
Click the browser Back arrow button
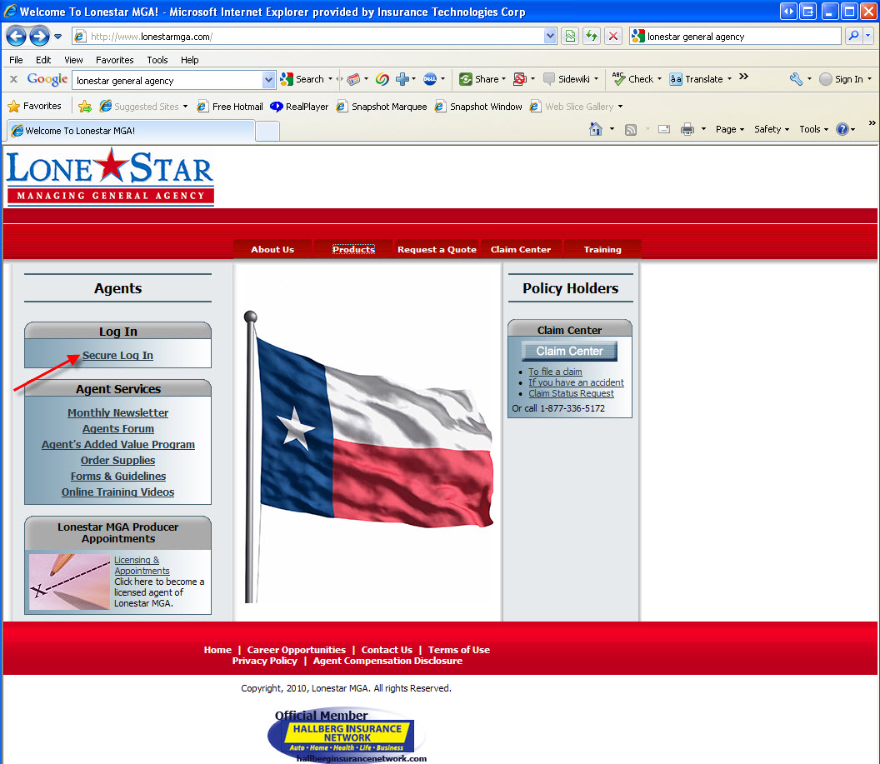tap(16, 37)
